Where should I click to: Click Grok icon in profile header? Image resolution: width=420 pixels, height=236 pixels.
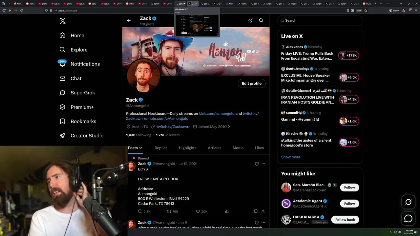pos(250,20)
